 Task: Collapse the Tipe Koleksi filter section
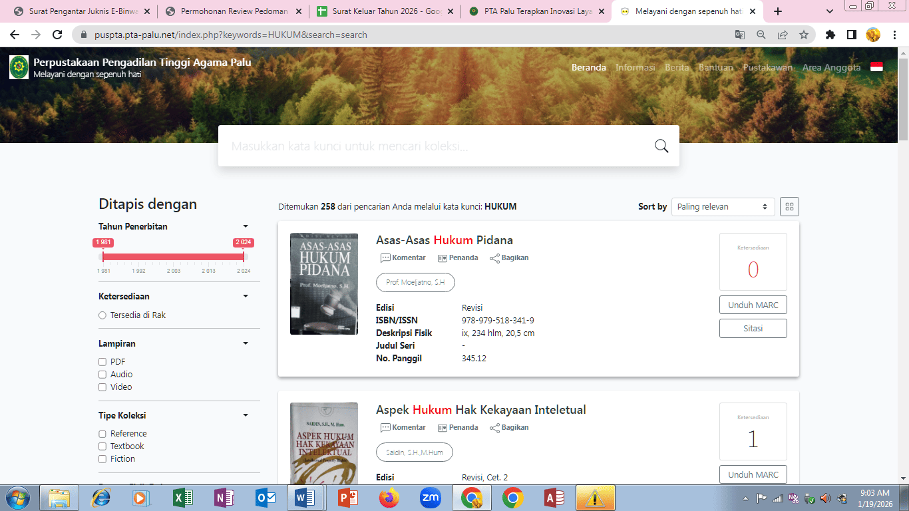[246, 416]
